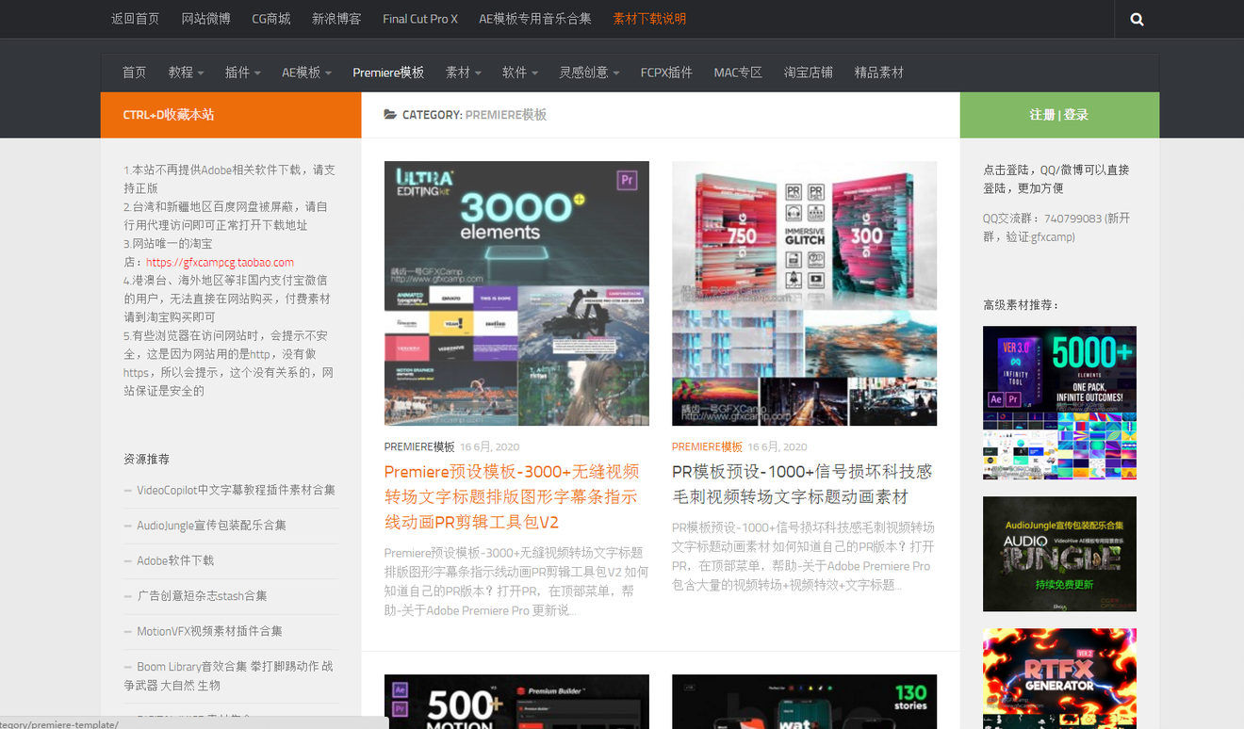The width and height of the screenshot is (1244, 729).
Task: Open the search icon in top bar
Action: tap(1137, 19)
